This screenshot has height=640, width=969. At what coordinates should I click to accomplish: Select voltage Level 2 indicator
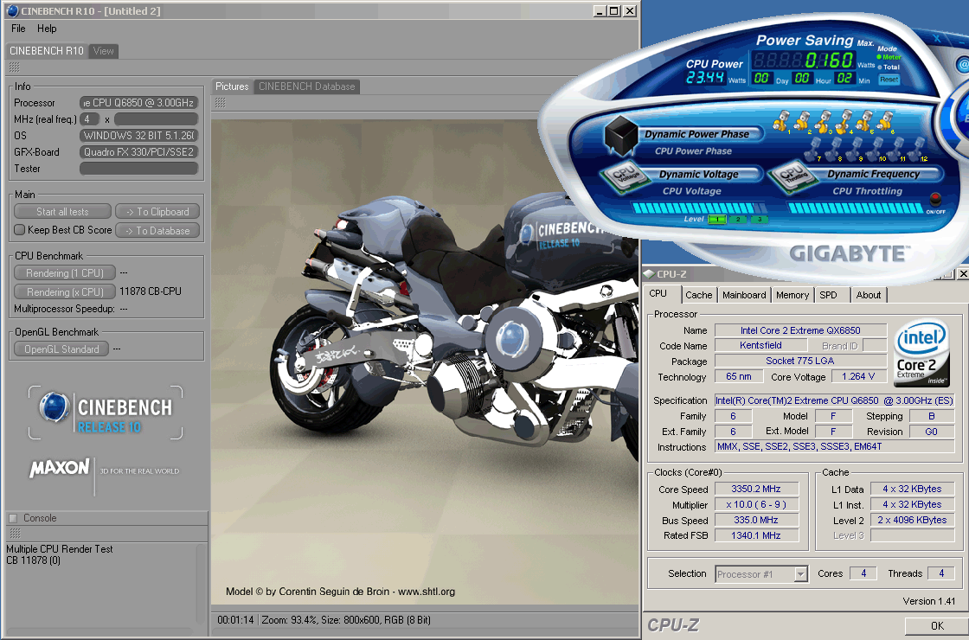pyautogui.click(x=738, y=219)
